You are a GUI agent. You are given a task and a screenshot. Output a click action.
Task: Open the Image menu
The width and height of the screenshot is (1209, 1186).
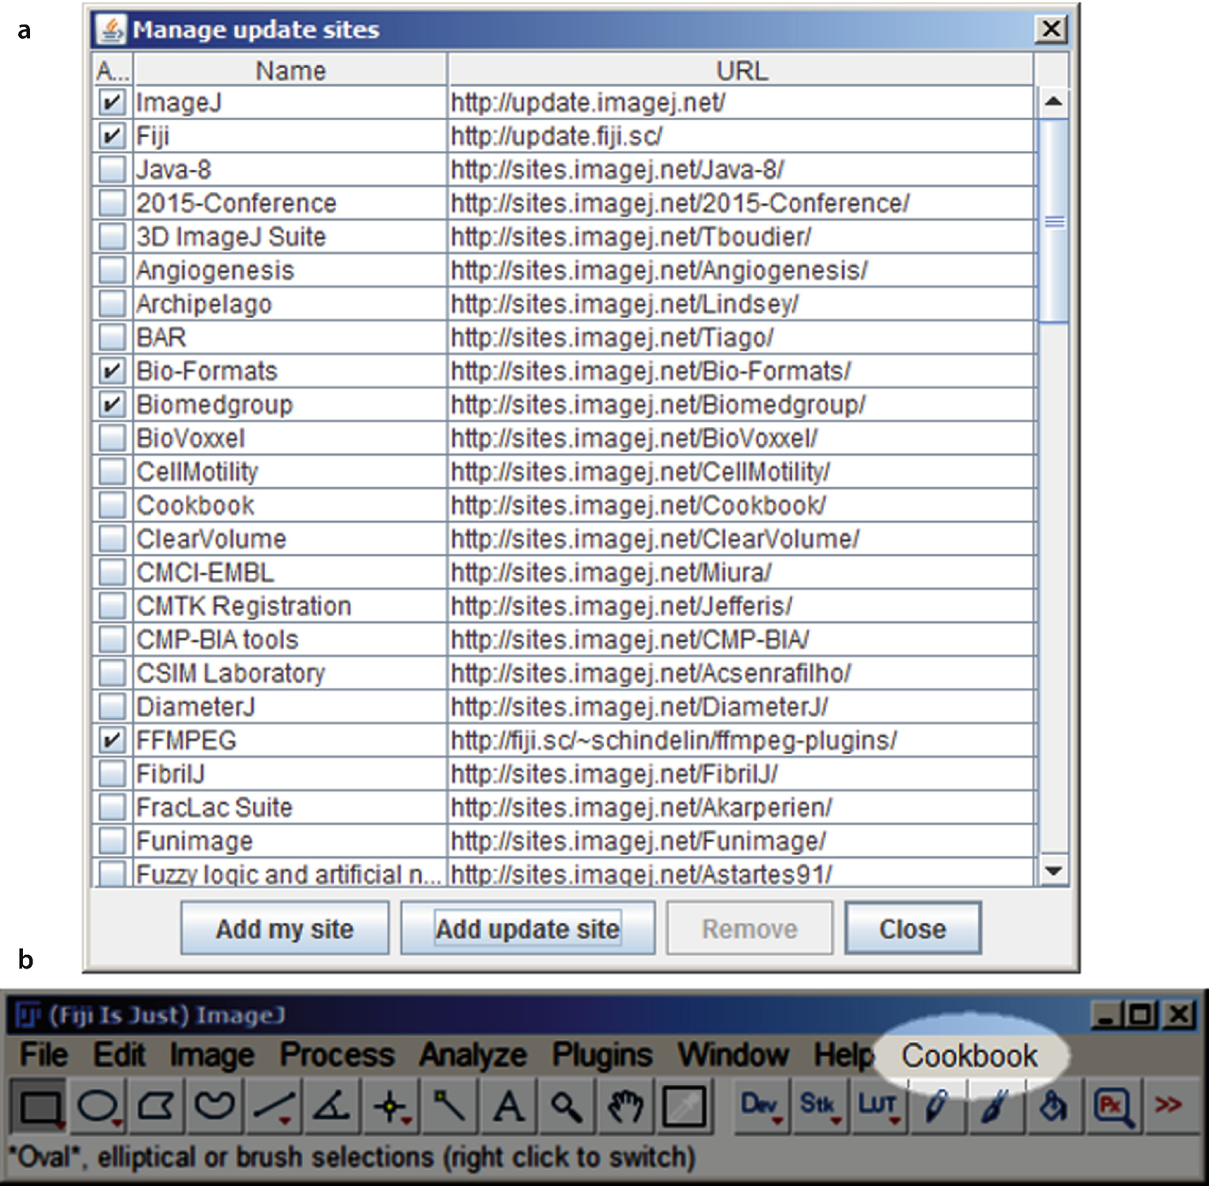213,1055
